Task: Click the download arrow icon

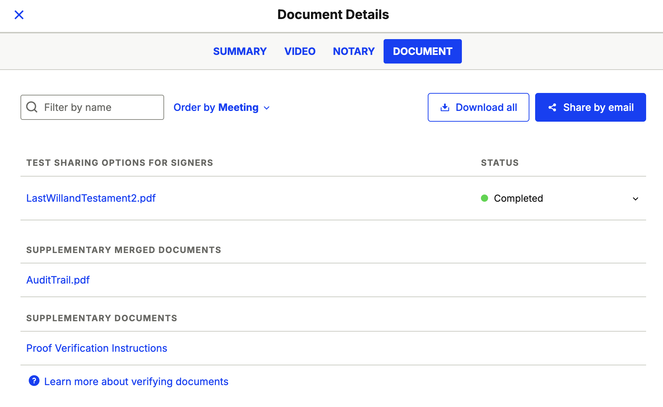Action: pyautogui.click(x=445, y=107)
